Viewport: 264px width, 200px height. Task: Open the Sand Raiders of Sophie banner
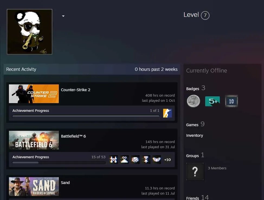(34, 186)
